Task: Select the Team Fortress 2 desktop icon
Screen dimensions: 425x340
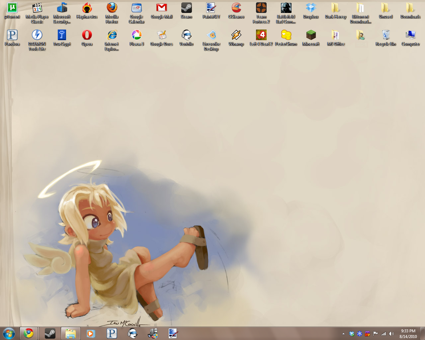Action: [x=261, y=8]
